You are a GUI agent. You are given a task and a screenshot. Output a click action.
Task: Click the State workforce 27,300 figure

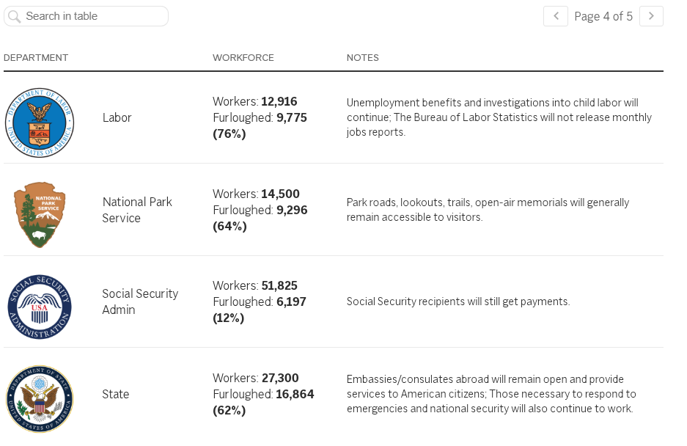tap(280, 378)
